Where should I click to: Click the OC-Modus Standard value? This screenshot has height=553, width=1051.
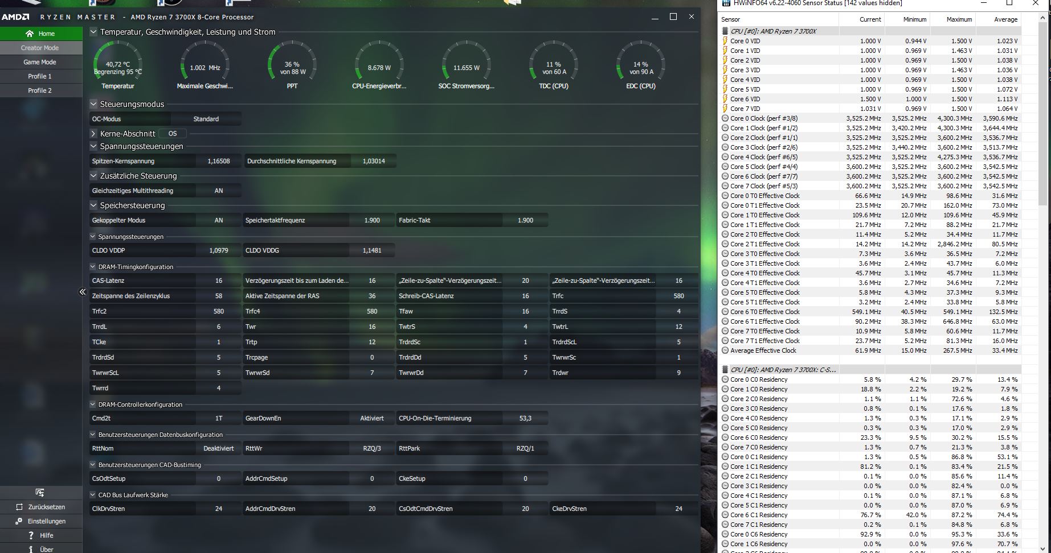coord(206,119)
